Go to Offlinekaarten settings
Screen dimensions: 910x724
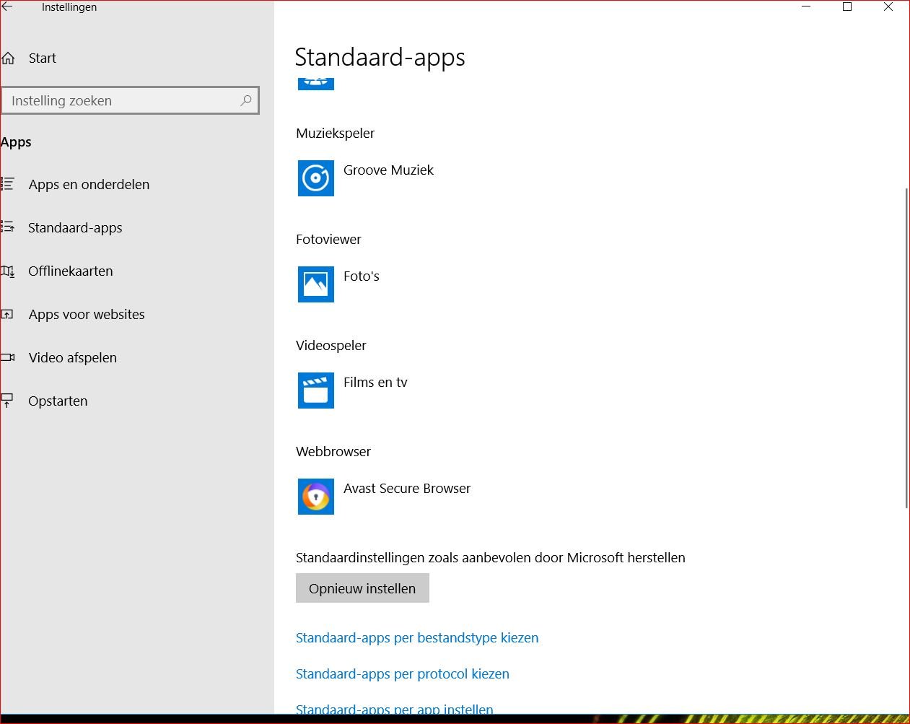pyautogui.click(x=71, y=271)
